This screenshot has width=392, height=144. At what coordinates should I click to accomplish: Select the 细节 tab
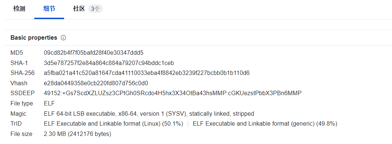(x=49, y=9)
